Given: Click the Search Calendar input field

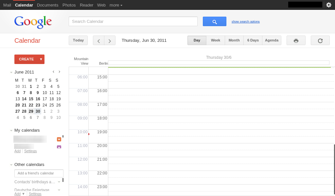Looking at the screenshot, I should tap(133, 22).
